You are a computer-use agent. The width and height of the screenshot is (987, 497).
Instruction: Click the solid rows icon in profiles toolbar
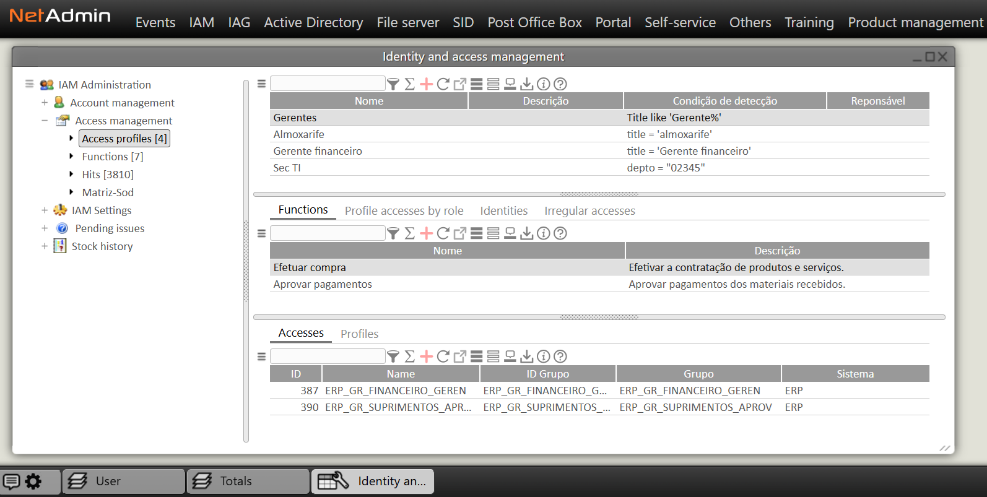(477, 84)
